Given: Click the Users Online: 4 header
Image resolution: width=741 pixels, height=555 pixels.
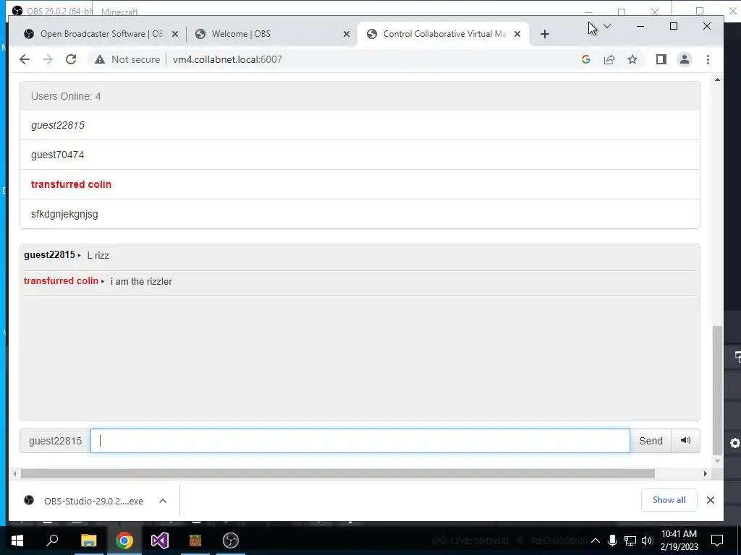Looking at the screenshot, I should coord(360,96).
